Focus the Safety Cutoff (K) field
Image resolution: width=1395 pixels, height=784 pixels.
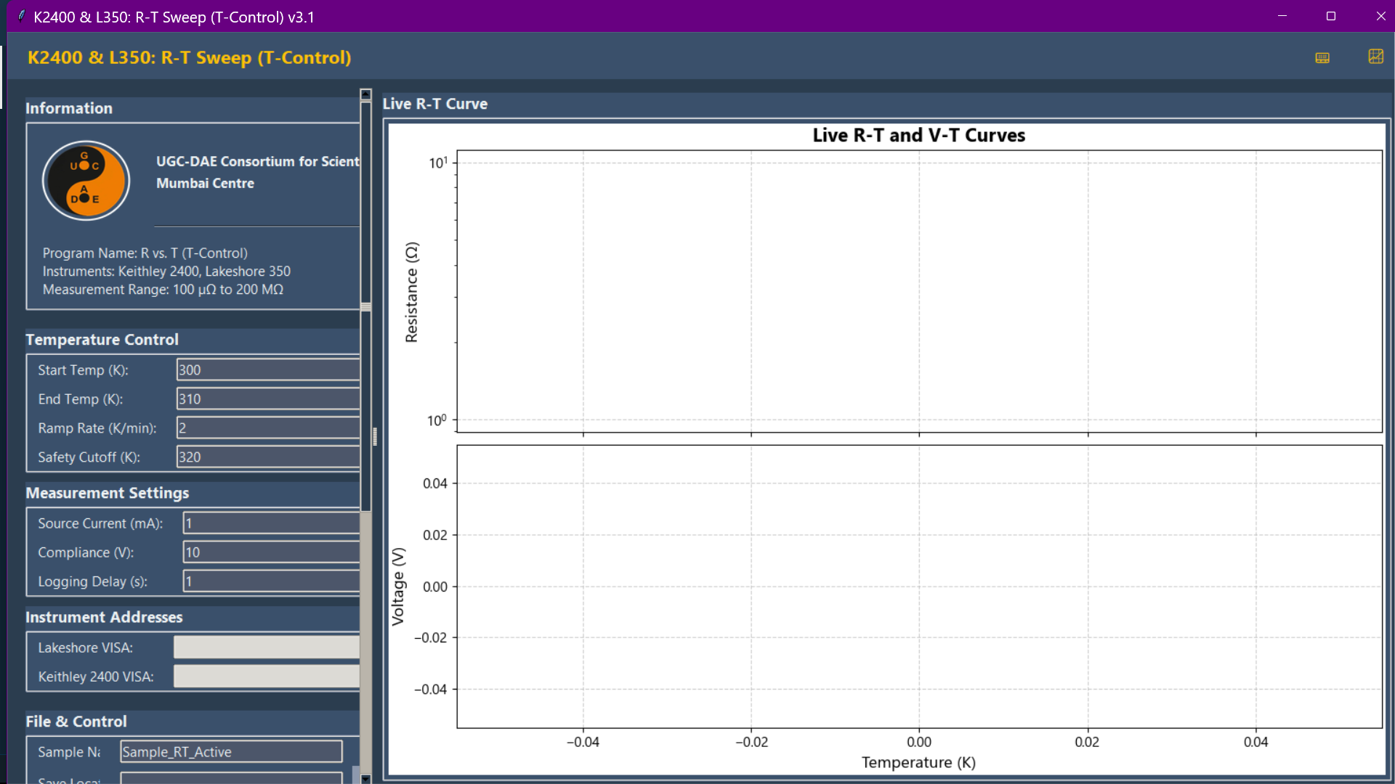coord(268,457)
